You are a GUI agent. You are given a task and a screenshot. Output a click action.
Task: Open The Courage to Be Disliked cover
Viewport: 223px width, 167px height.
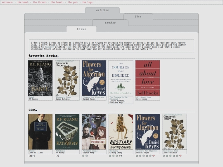coord(121,78)
